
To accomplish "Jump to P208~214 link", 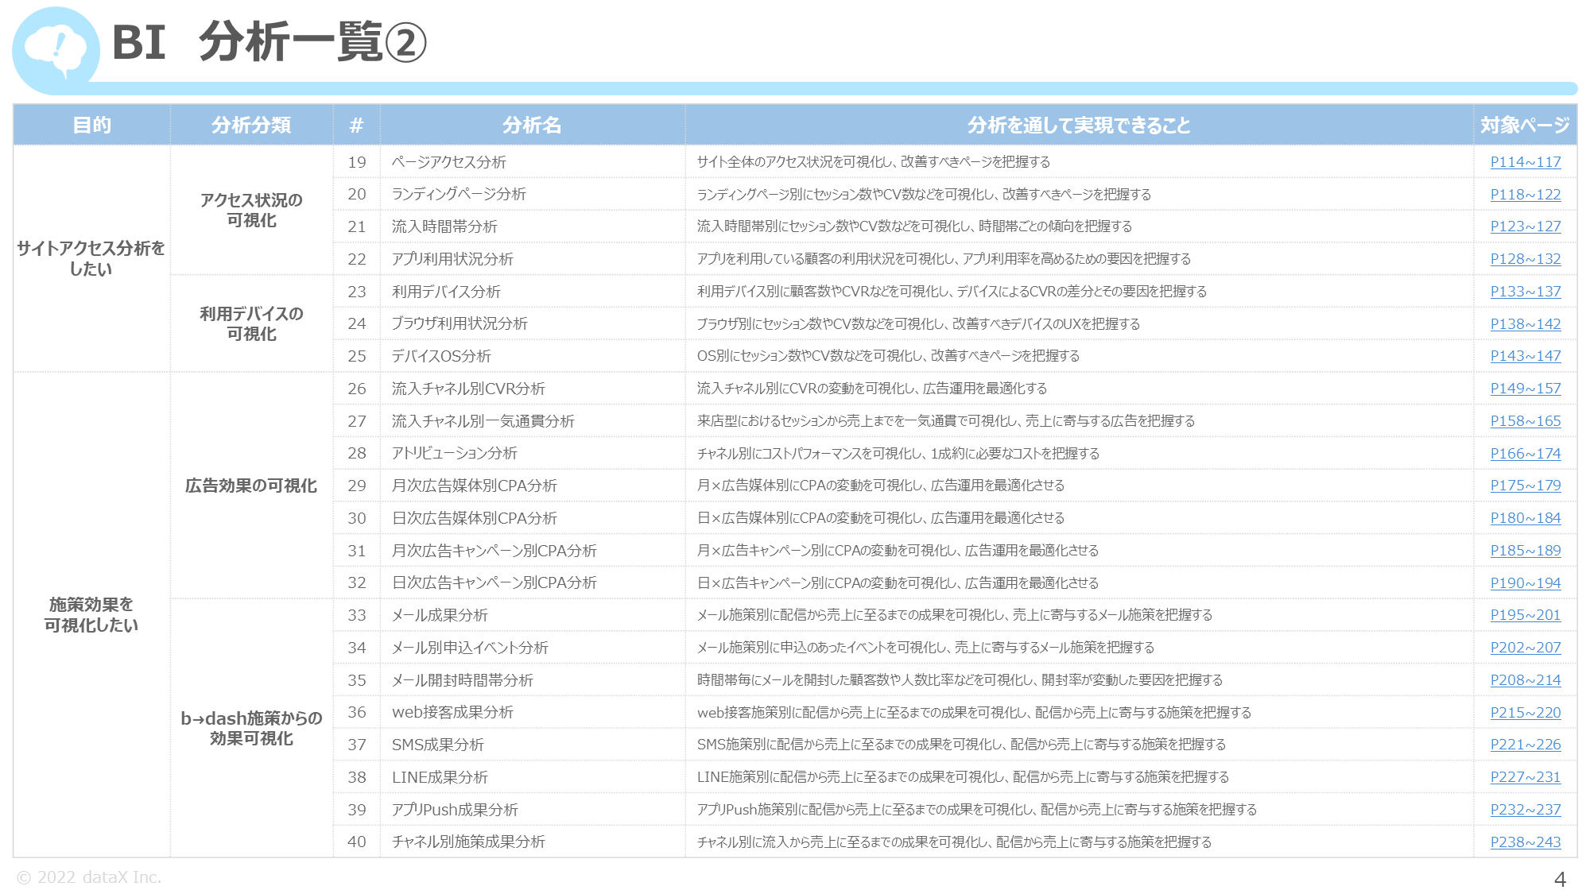I will pos(1525,680).
